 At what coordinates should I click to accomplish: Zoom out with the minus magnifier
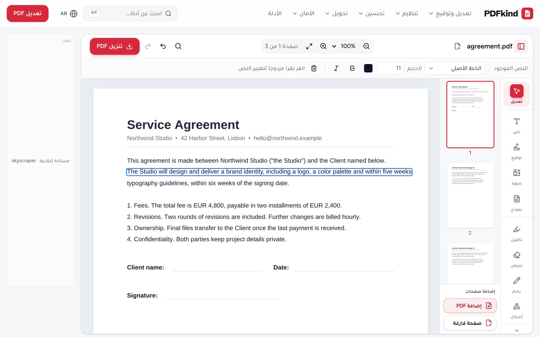pos(367,46)
